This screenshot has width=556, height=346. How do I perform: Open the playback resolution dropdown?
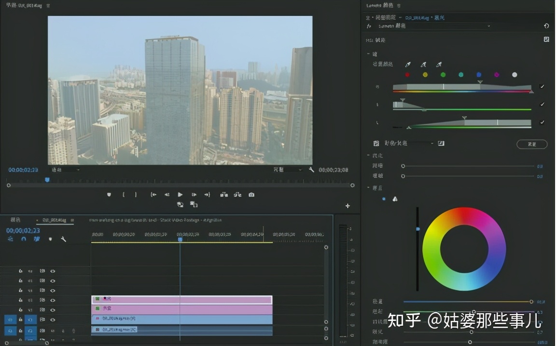[x=299, y=170]
